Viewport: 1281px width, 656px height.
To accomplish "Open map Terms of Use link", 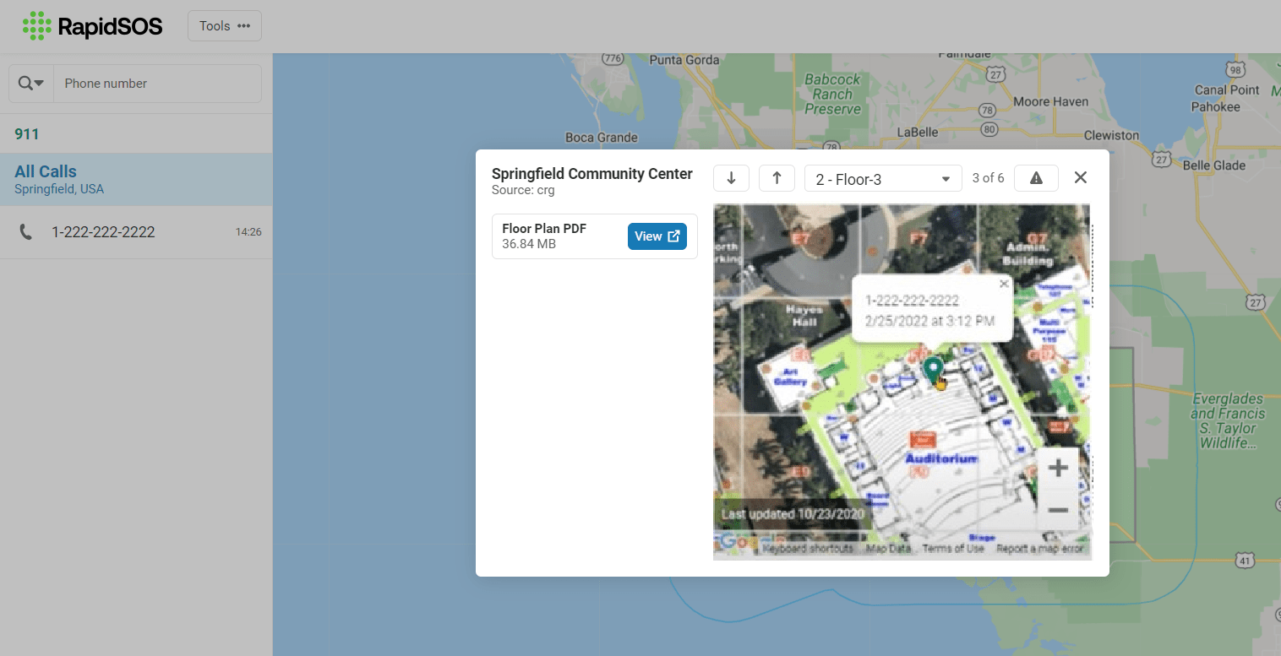I will click(953, 549).
